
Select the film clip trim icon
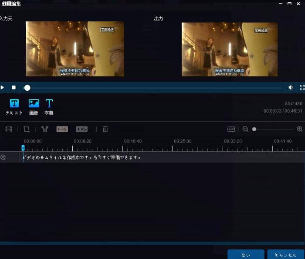coord(9,129)
